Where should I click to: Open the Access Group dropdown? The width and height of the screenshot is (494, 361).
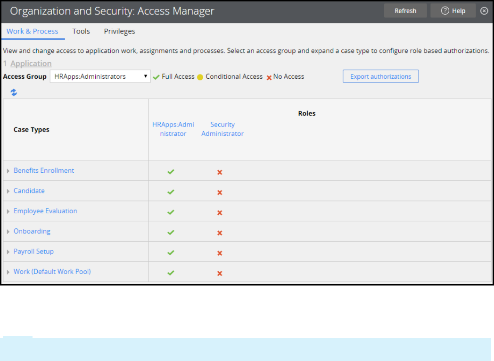coord(100,76)
